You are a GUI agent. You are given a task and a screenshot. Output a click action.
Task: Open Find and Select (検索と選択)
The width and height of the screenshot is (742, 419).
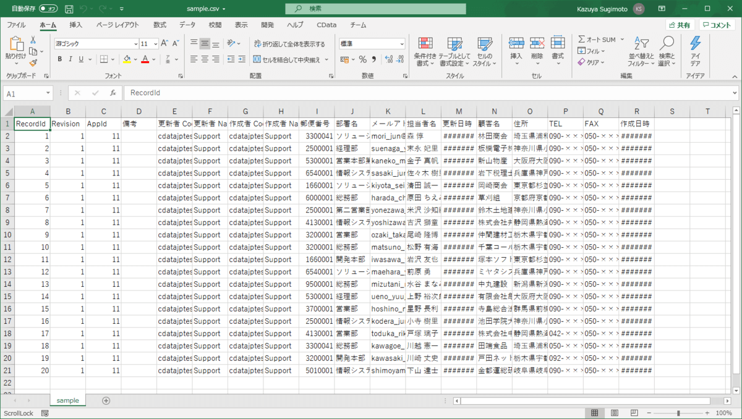click(x=667, y=52)
